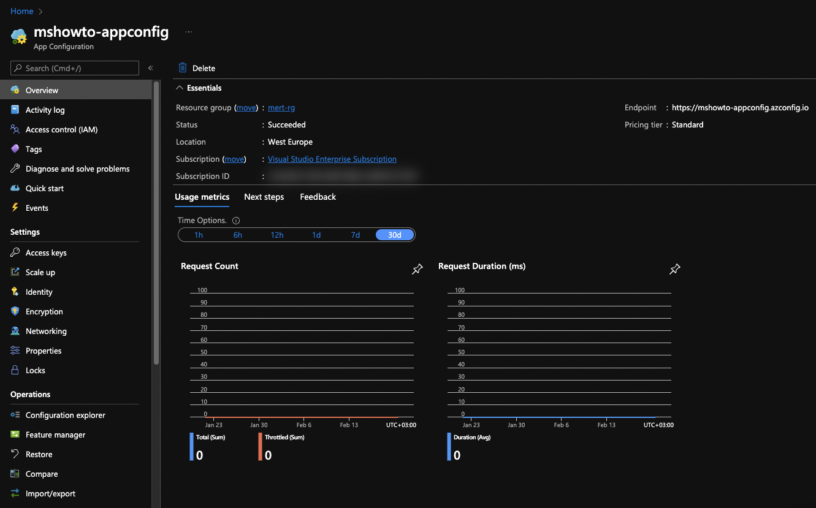Select the 12h time range
Image resolution: width=816 pixels, height=508 pixels.
(x=277, y=235)
